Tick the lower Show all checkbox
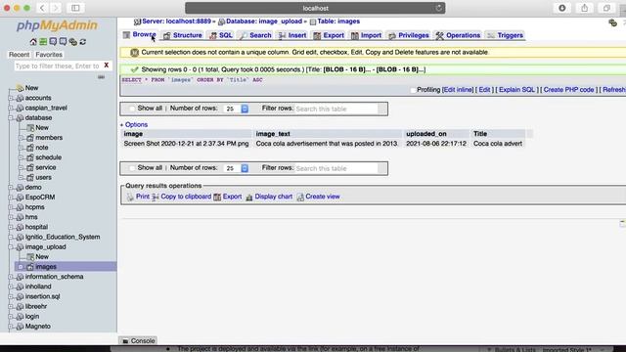 coord(132,168)
